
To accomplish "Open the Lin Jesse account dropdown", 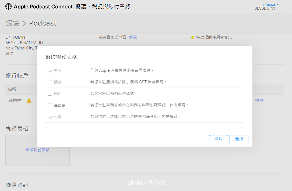I will 269,5.
